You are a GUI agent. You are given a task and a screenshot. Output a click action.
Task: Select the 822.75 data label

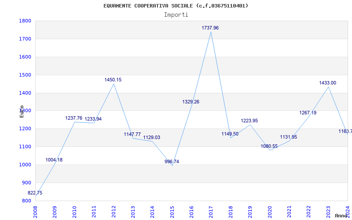point(35,193)
